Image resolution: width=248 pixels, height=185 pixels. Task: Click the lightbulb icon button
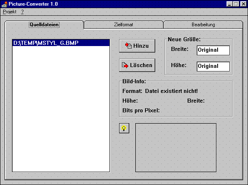124,128
